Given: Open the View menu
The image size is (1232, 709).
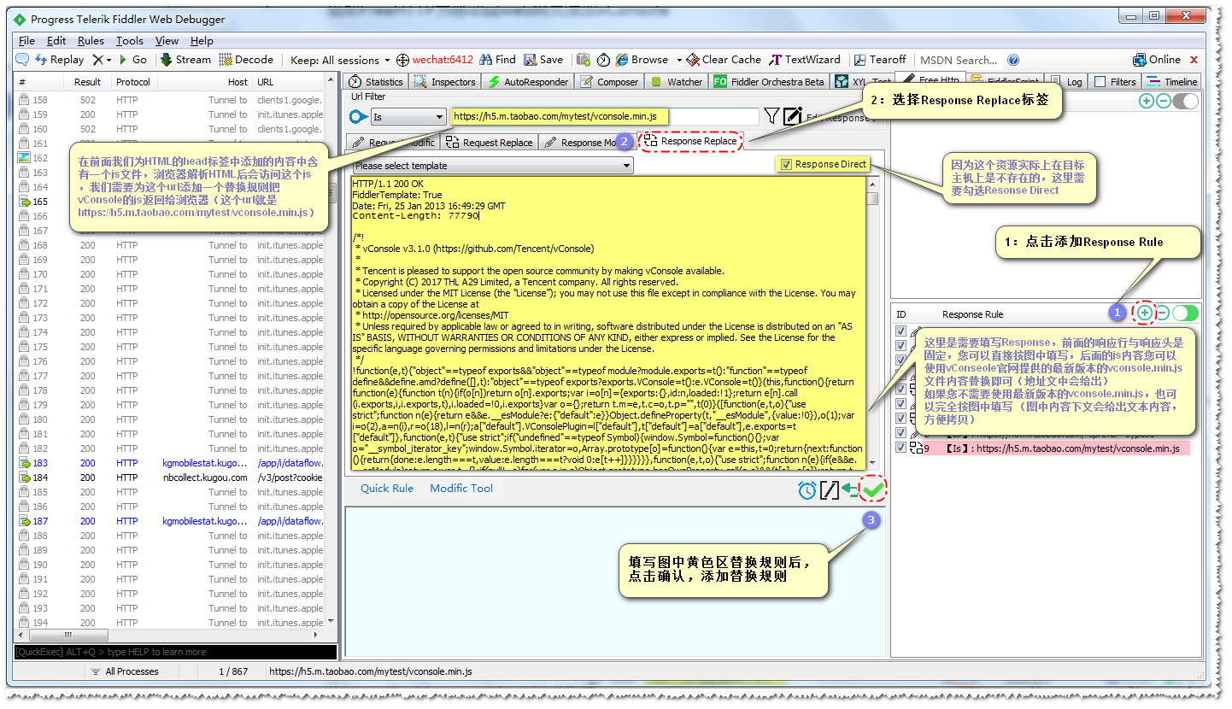Looking at the screenshot, I should click(x=167, y=40).
